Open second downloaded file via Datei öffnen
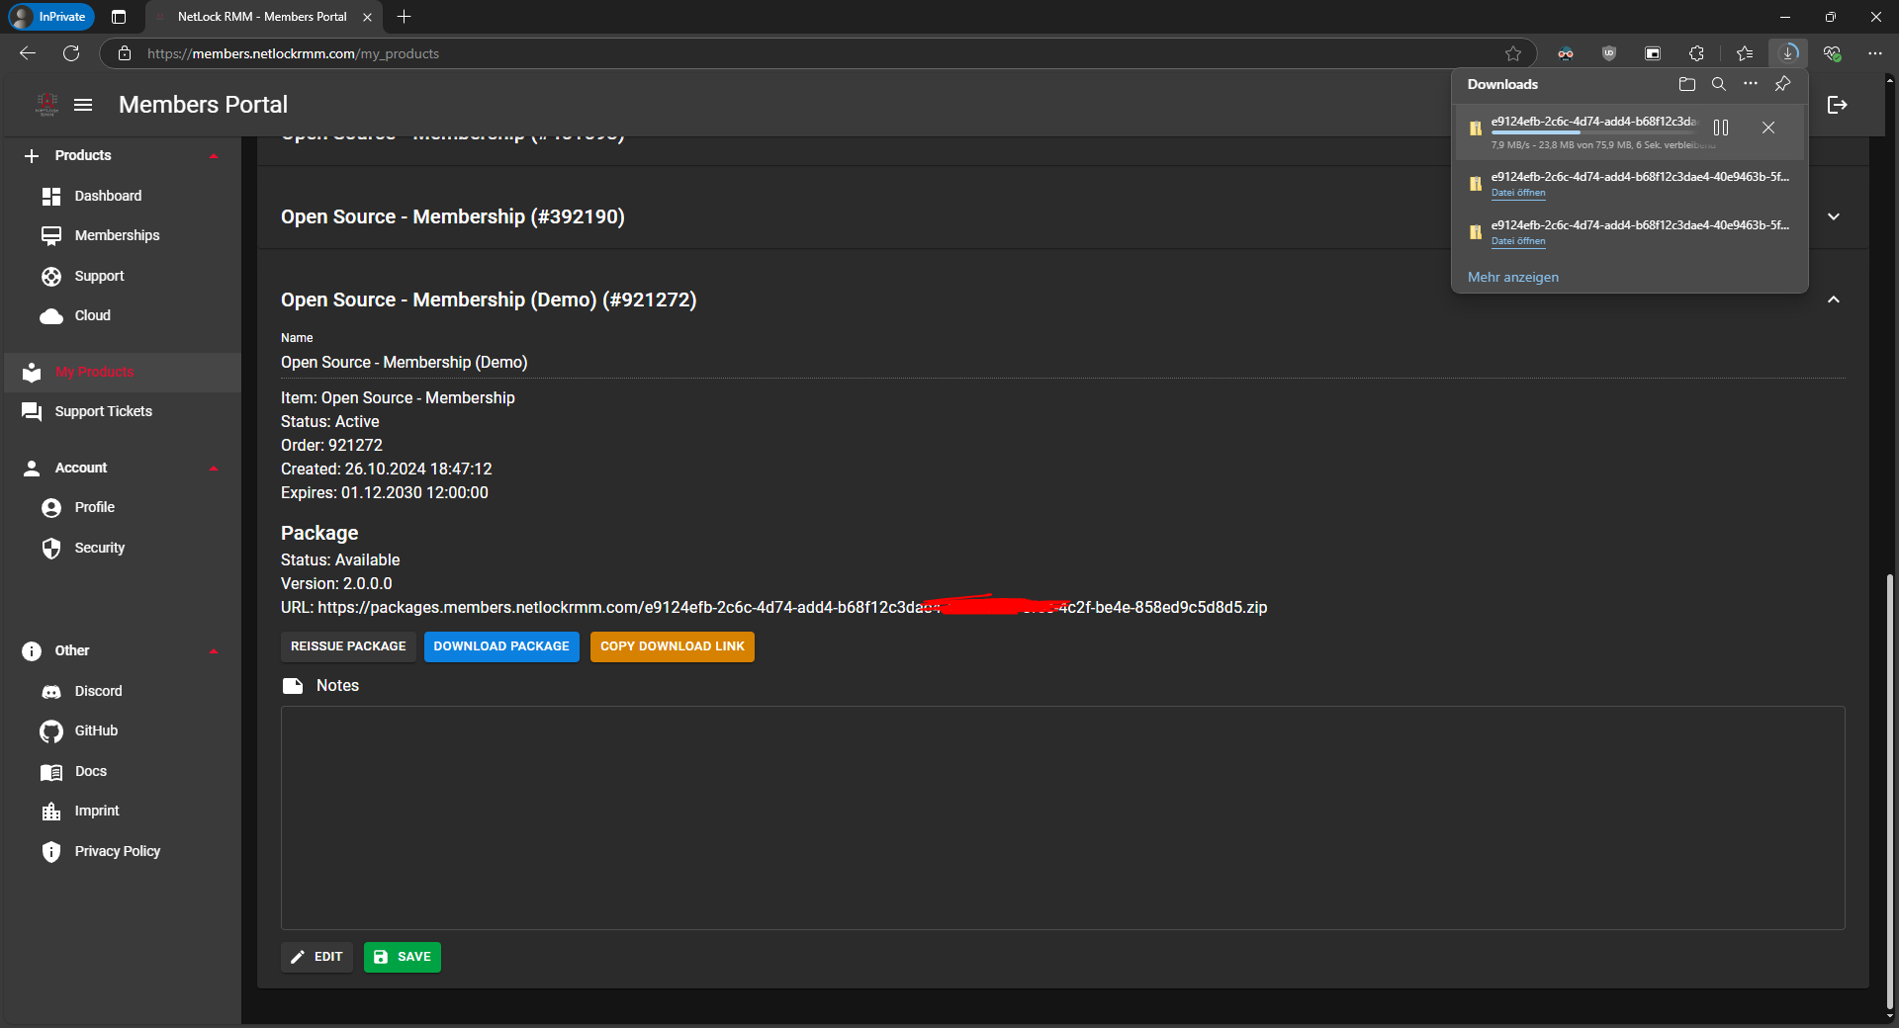The height and width of the screenshot is (1028, 1899). point(1518,193)
